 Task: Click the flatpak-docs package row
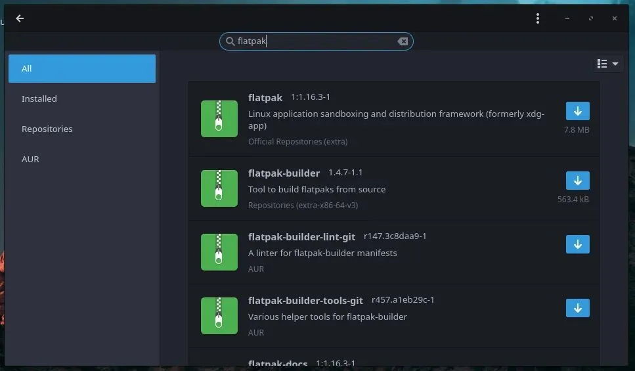click(x=393, y=358)
